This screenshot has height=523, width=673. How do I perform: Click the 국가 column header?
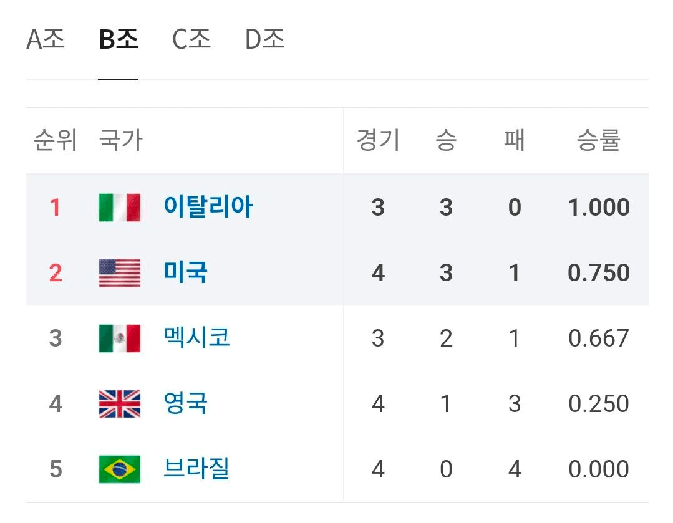(121, 141)
